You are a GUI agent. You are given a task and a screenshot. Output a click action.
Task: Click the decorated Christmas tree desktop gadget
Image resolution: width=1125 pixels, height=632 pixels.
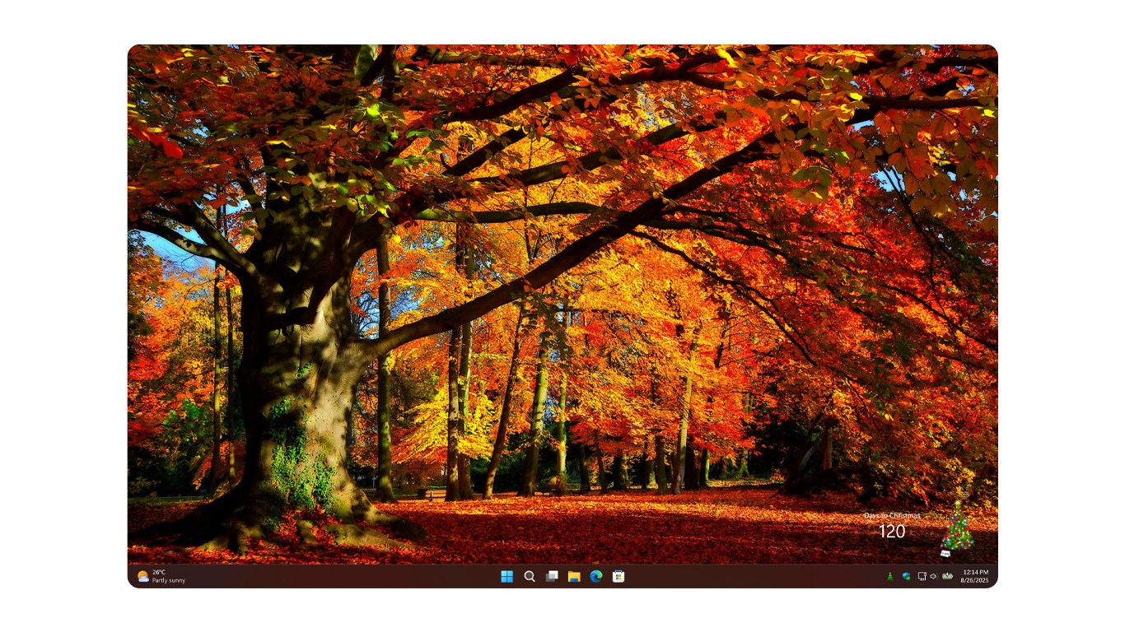click(958, 531)
